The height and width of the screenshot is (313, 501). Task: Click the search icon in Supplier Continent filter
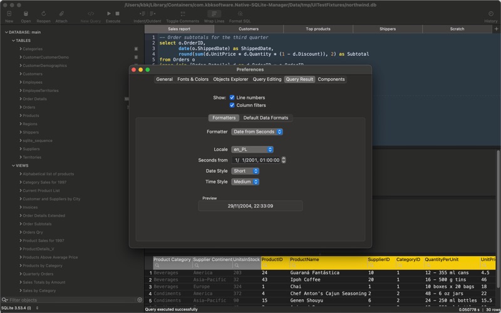[197, 265]
